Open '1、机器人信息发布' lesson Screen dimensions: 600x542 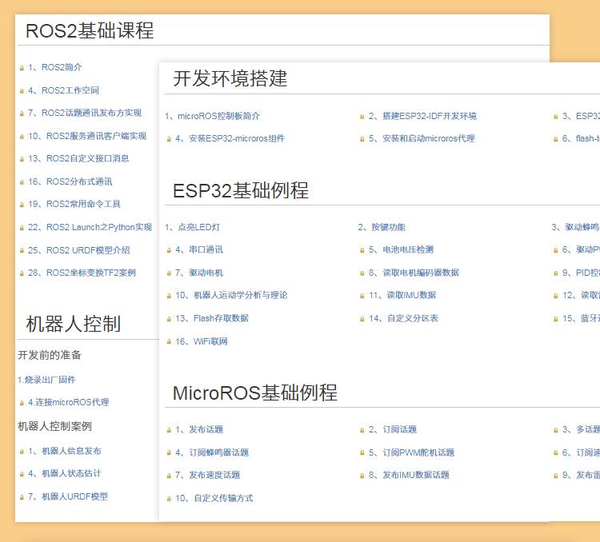coord(64,451)
